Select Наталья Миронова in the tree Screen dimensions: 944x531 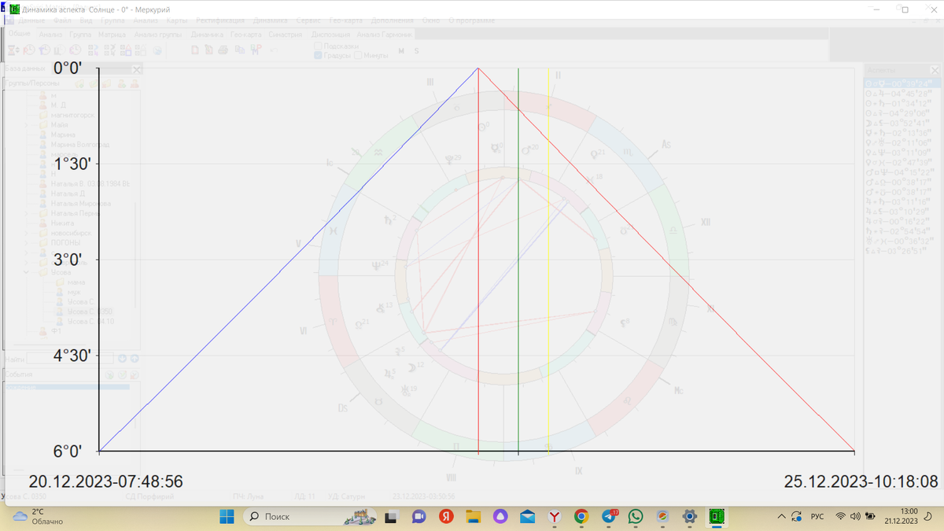point(81,204)
